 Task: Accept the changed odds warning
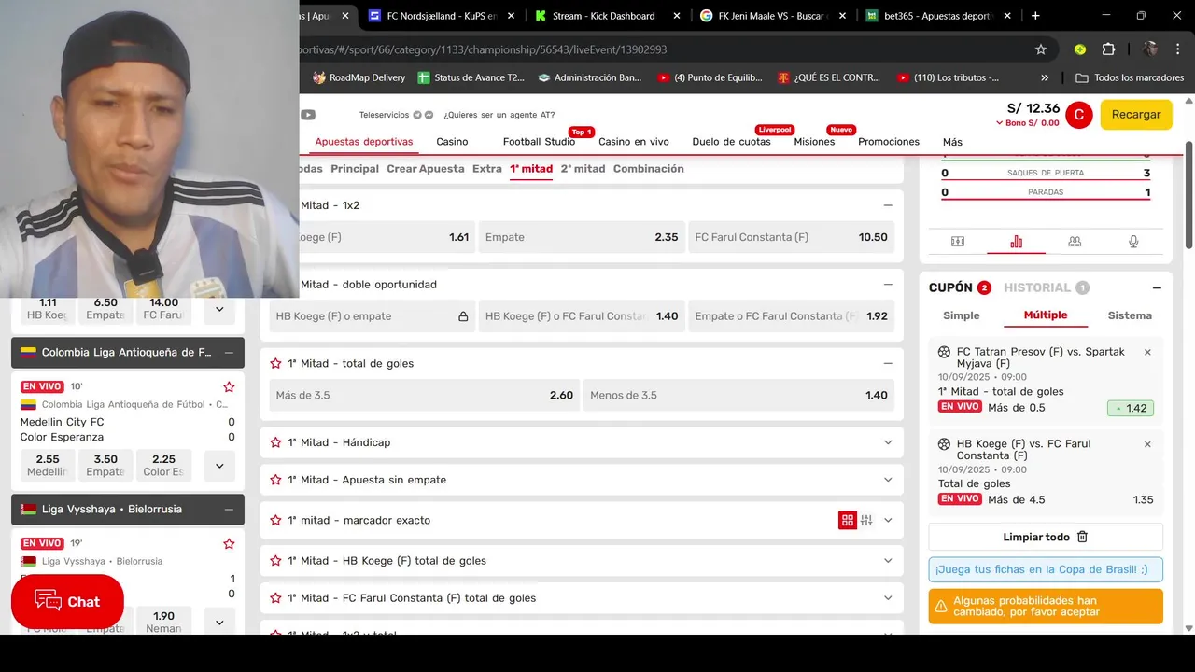pos(1046,607)
